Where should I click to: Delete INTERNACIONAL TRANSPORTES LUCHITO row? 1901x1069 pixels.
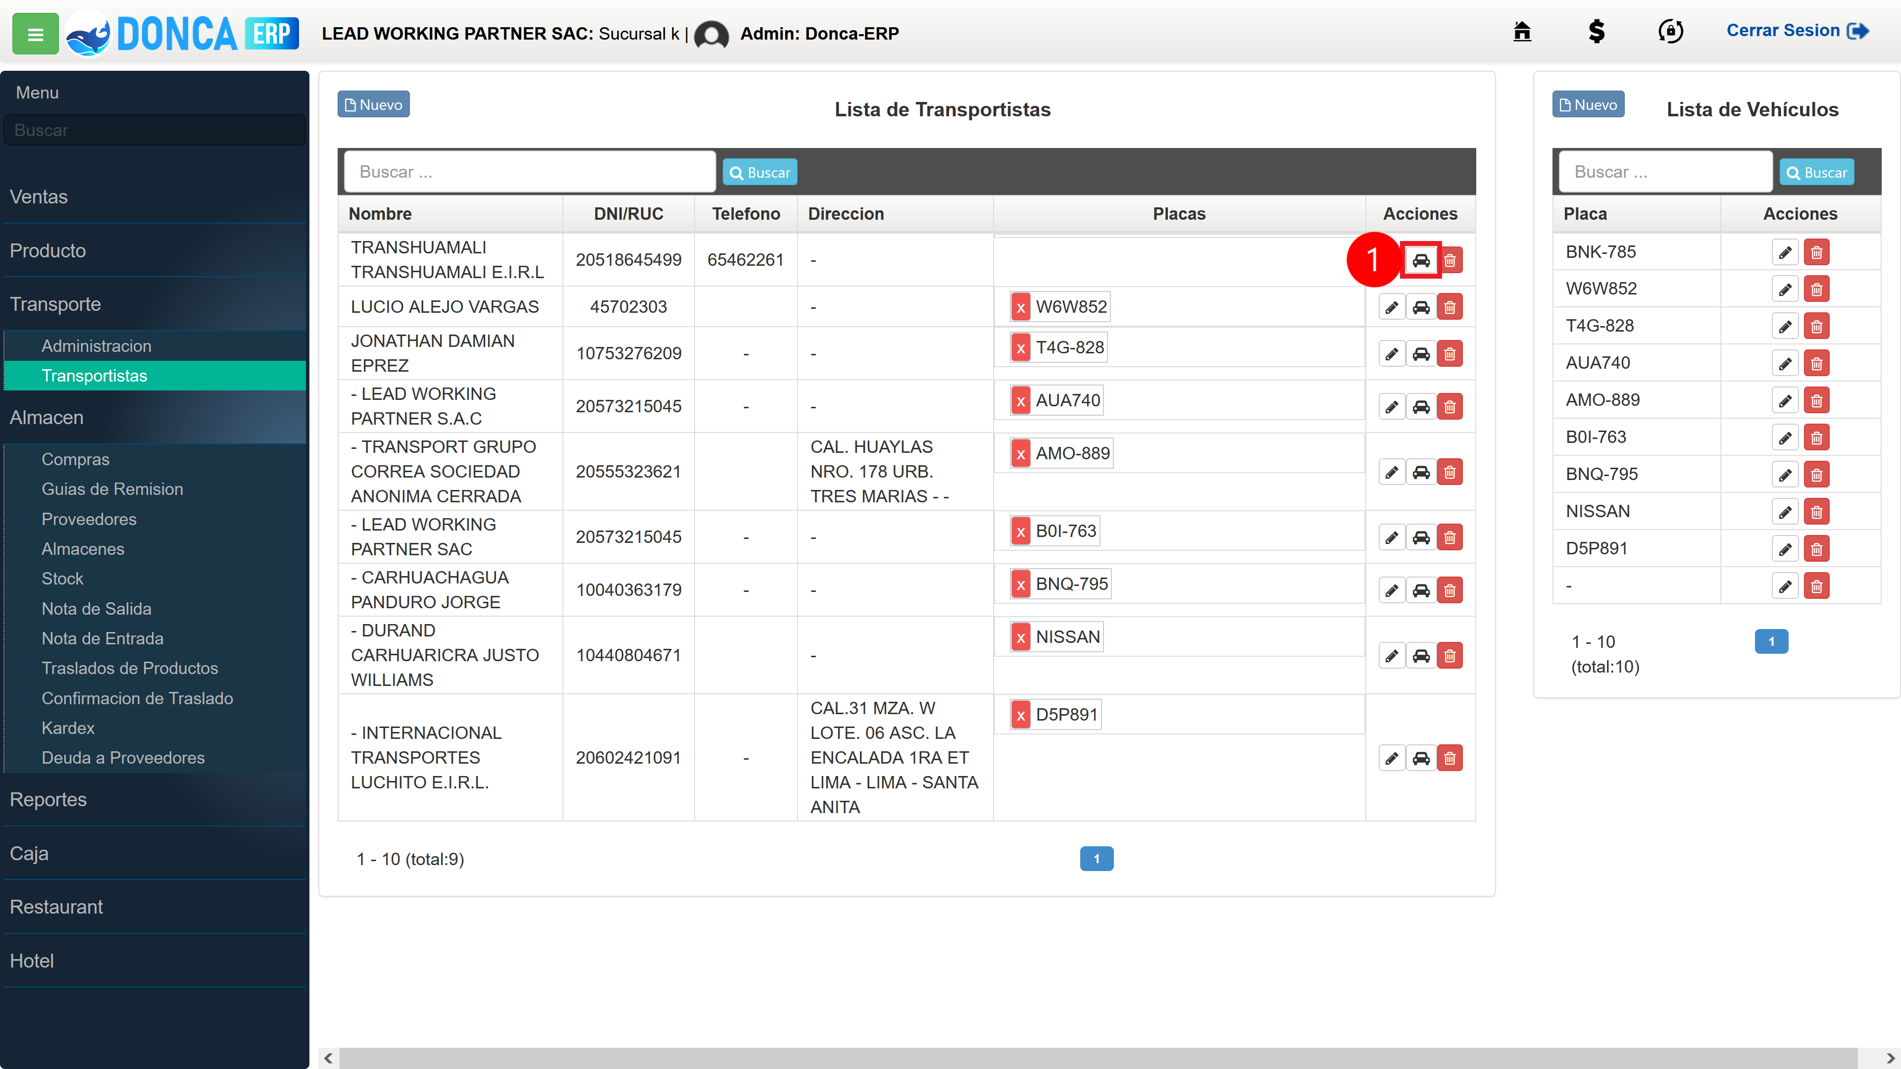pyautogui.click(x=1450, y=758)
